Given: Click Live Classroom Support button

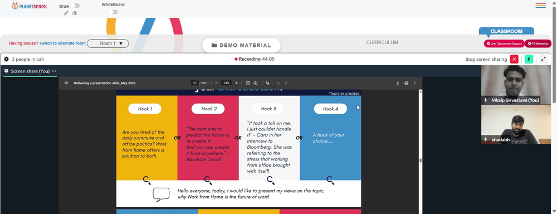Looking at the screenshot, I should pos(504,43).
